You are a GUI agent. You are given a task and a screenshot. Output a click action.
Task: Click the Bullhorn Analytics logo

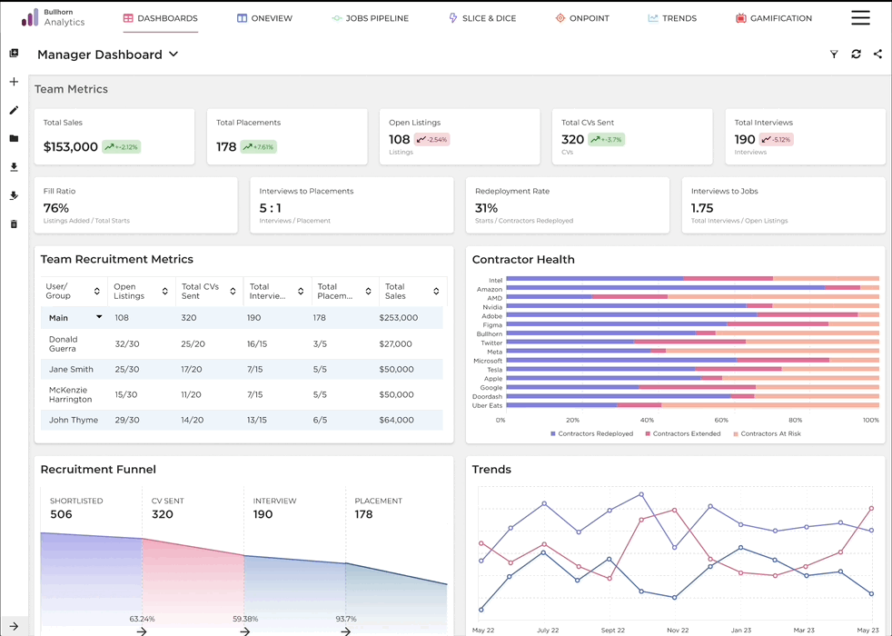[53, 17]
